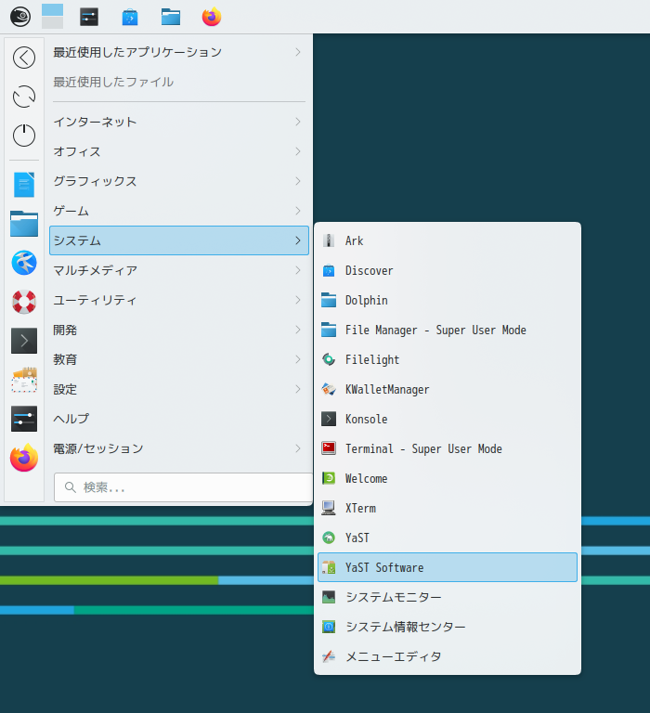
Task: Expand the ユーティリティ category arrow
Action: click(x=298, y=300)
